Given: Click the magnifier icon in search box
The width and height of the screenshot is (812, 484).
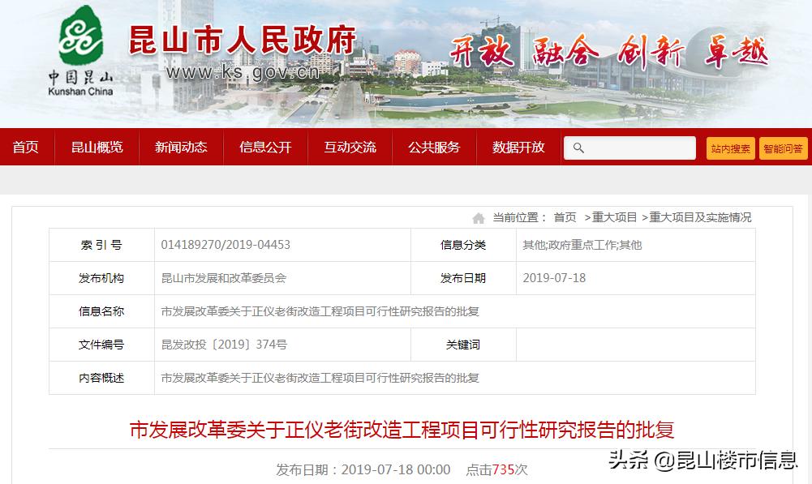Looking at the screenshot, I should [579, 148].
